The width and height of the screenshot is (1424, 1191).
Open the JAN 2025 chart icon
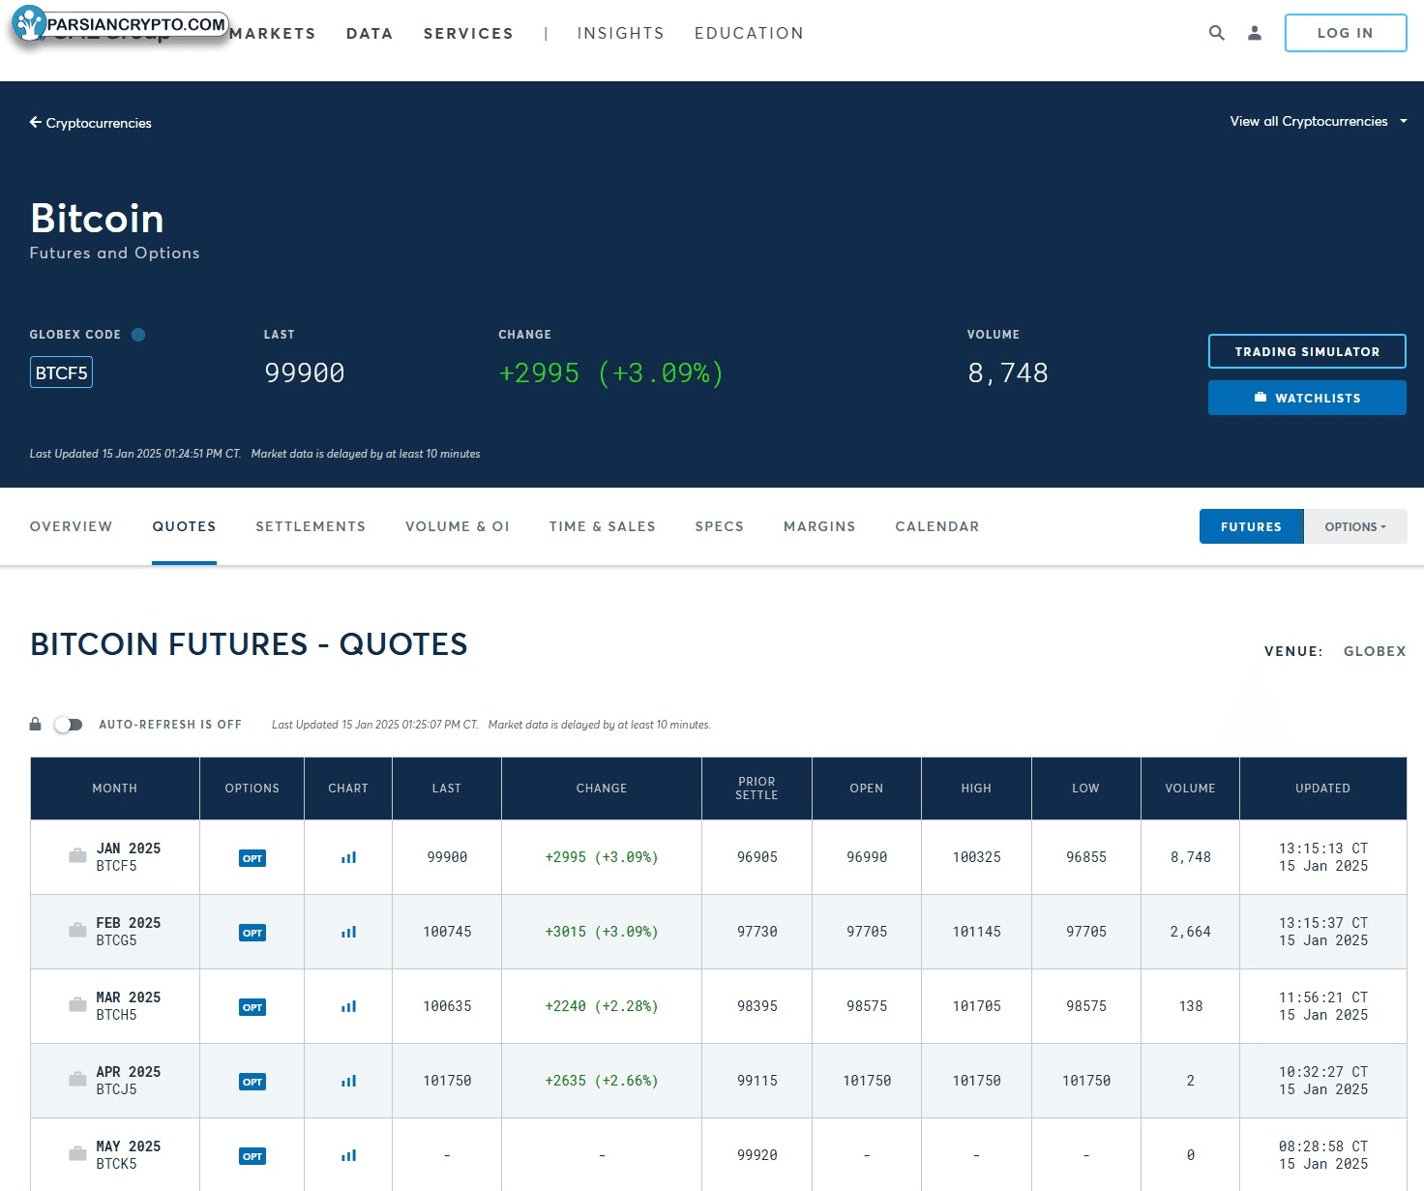[x=348, y=857]
